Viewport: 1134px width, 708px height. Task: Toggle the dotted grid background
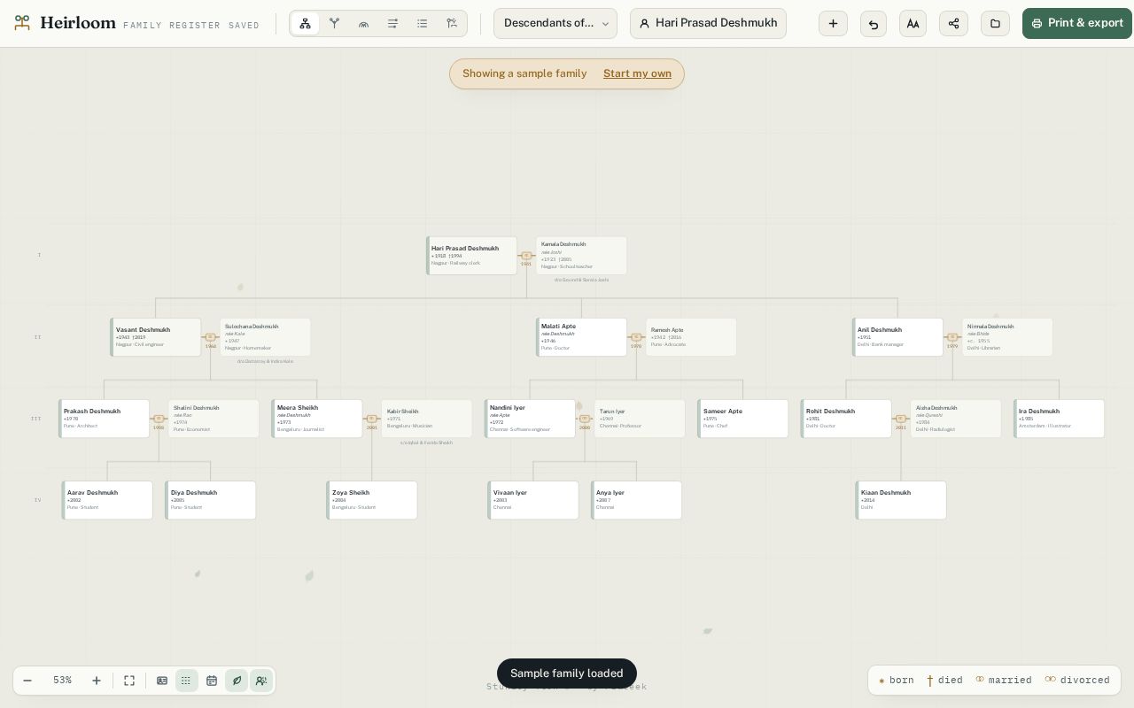click(186, 681)
